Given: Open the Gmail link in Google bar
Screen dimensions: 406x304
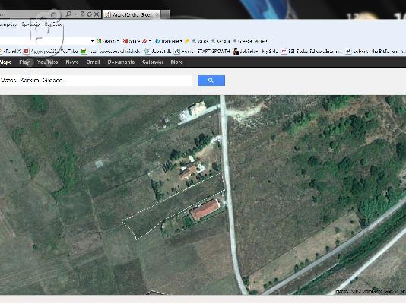Looking at the screenshot, I should 93,62.
